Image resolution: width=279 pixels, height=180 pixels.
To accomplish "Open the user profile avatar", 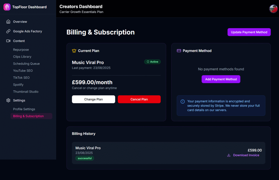I will point(273,9).
